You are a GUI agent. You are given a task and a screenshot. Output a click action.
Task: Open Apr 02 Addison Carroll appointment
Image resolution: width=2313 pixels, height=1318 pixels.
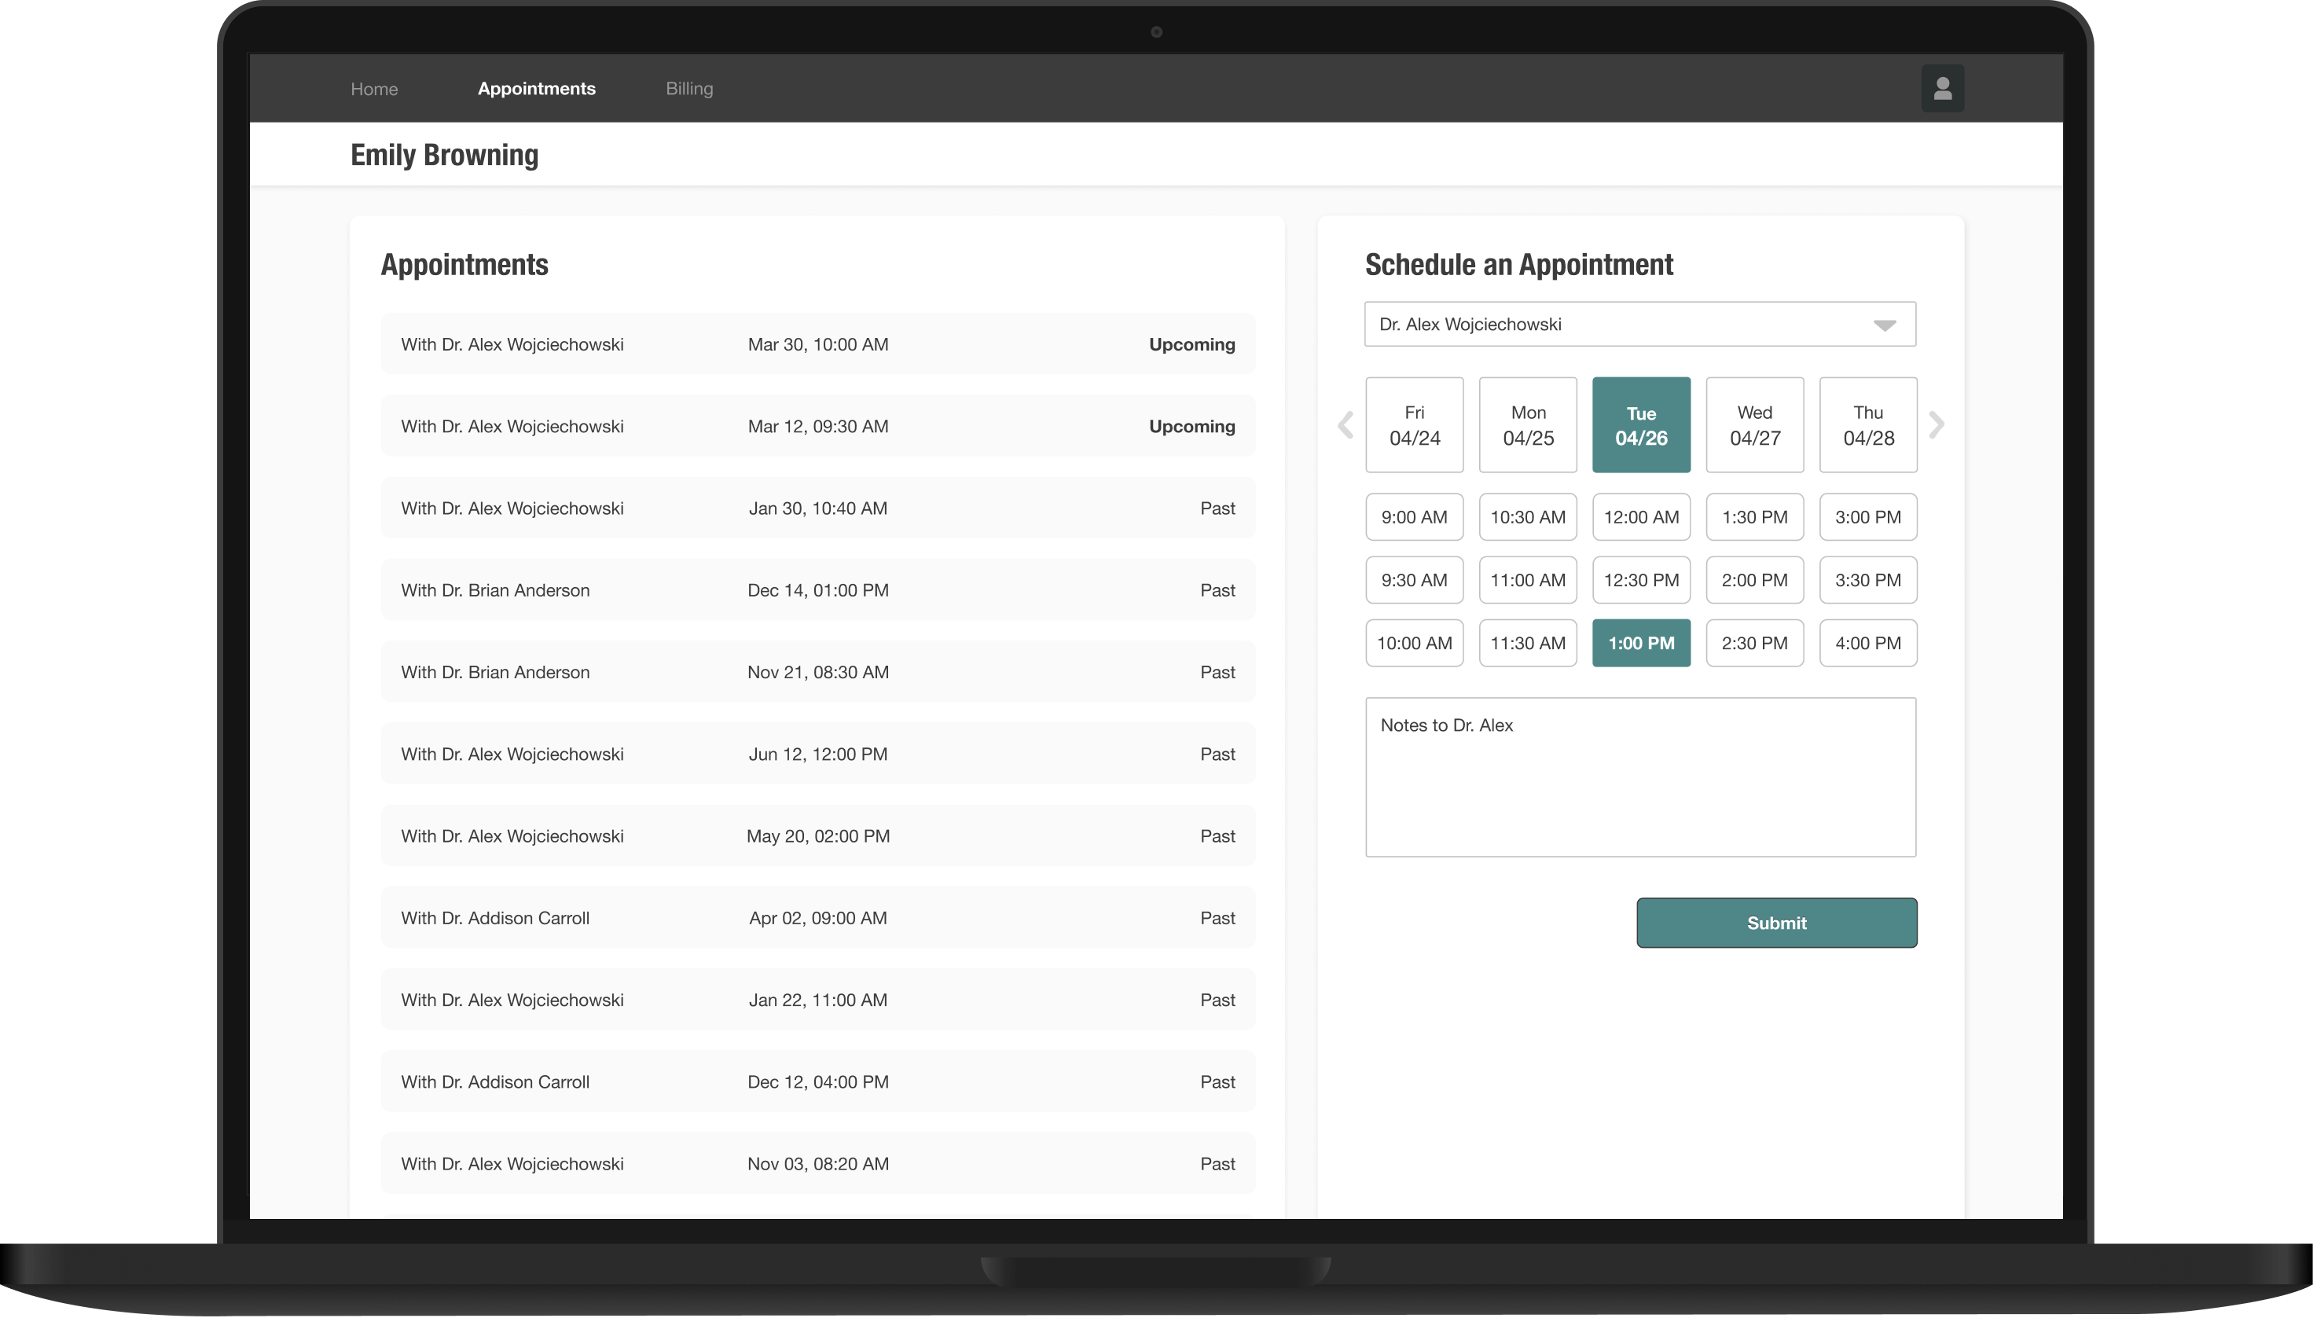click(817, 918)
